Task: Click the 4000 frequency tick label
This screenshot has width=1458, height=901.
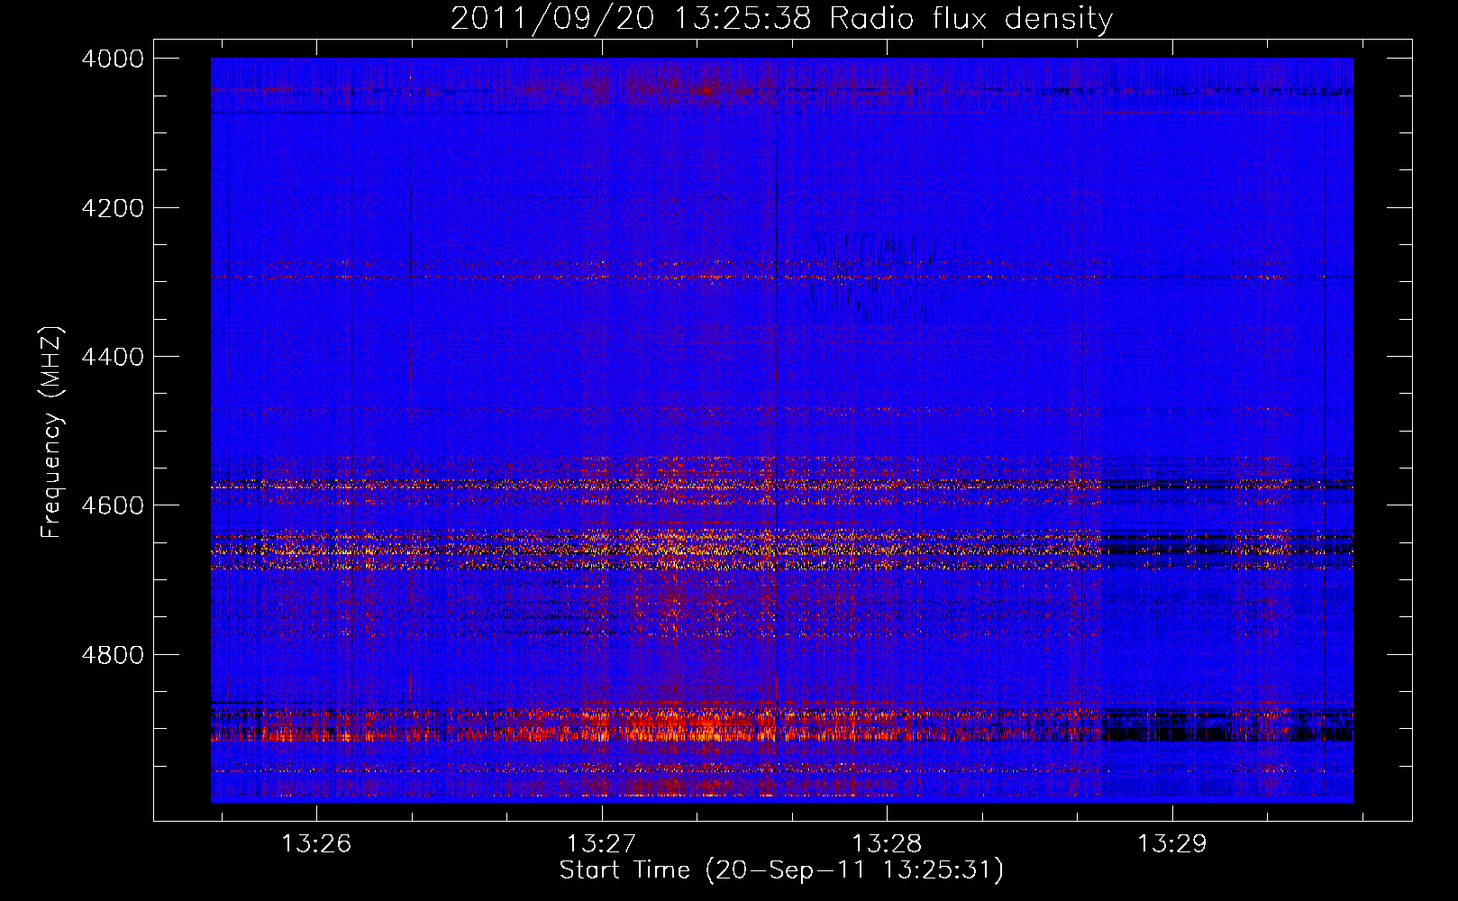Action: click(x=113, y=59)
